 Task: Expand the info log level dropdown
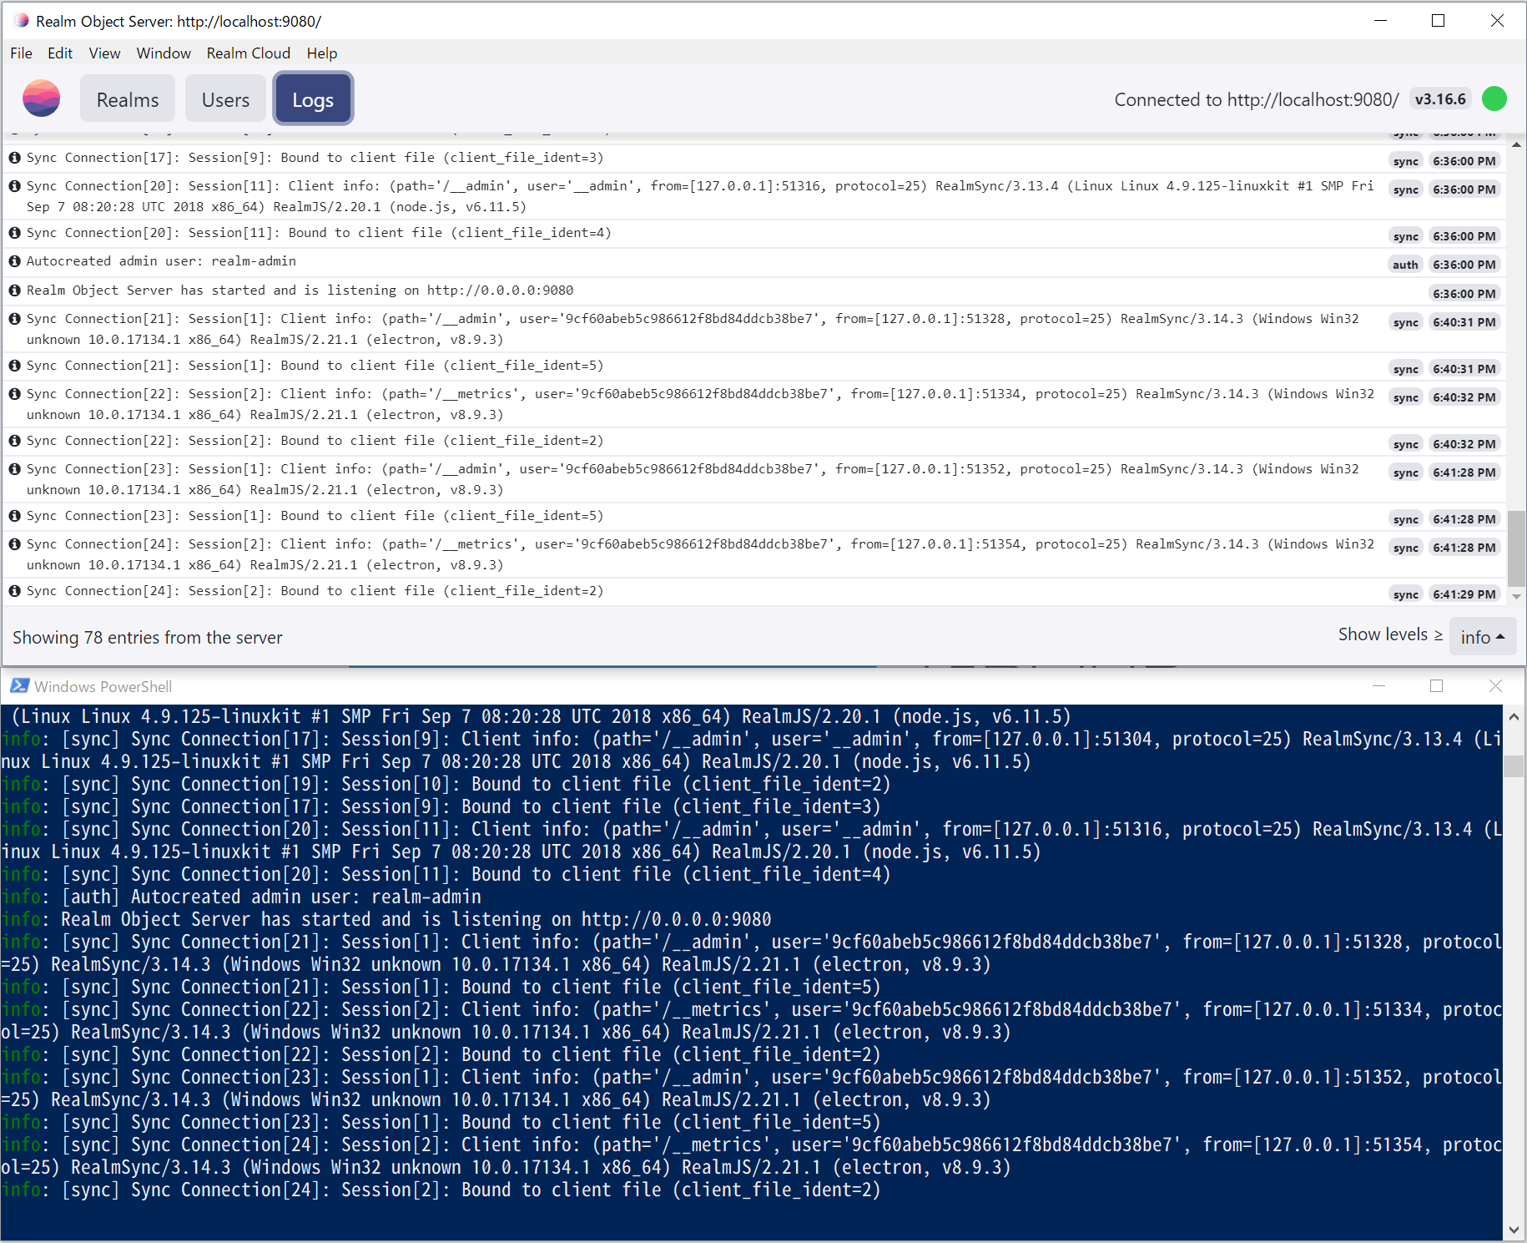(x=1482, y=637)
